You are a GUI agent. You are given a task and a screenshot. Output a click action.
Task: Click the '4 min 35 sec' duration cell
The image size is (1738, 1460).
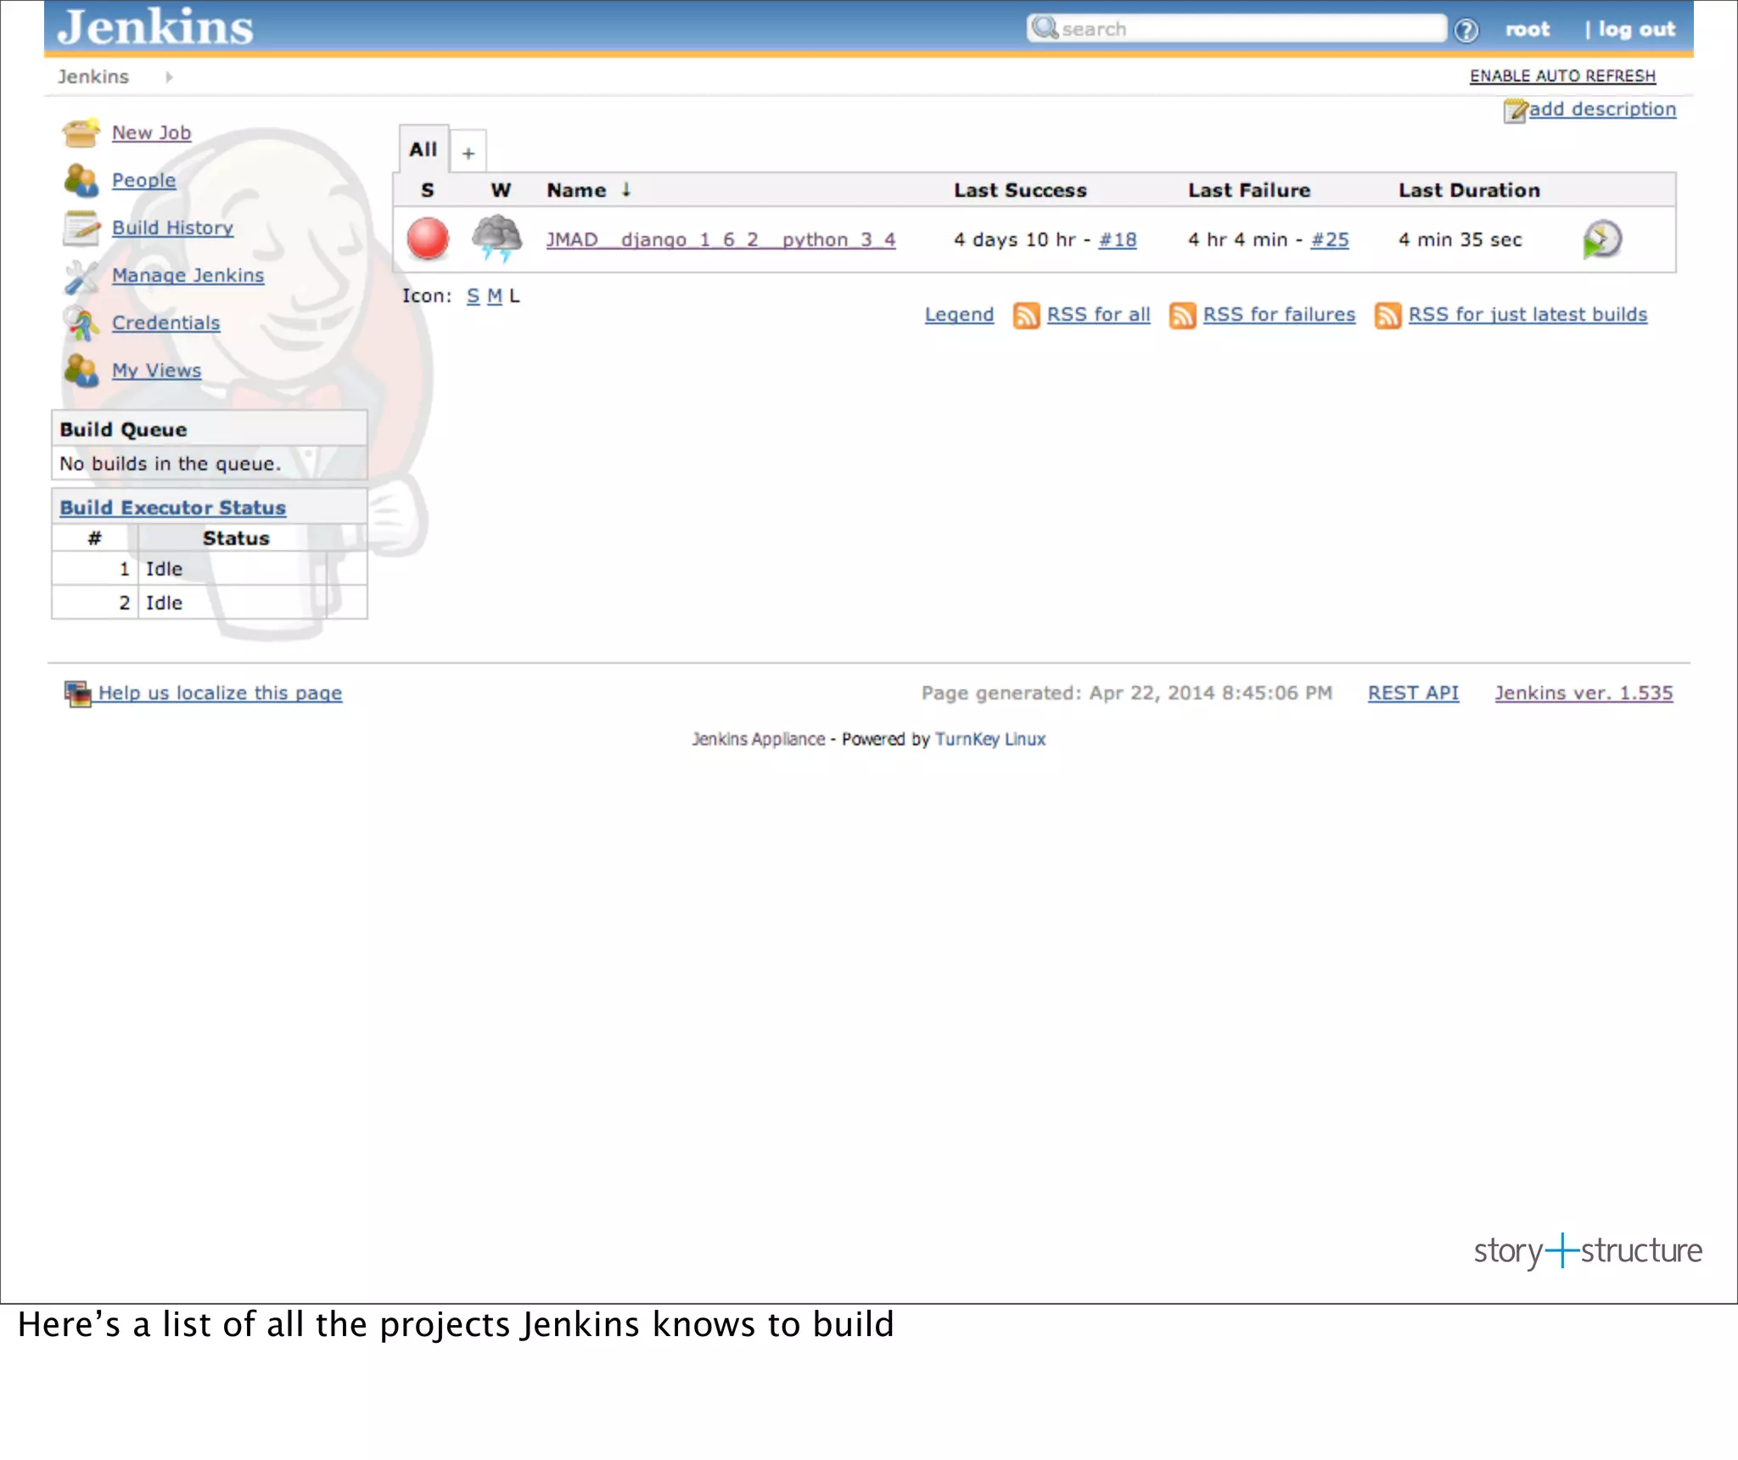(1460, 240)
